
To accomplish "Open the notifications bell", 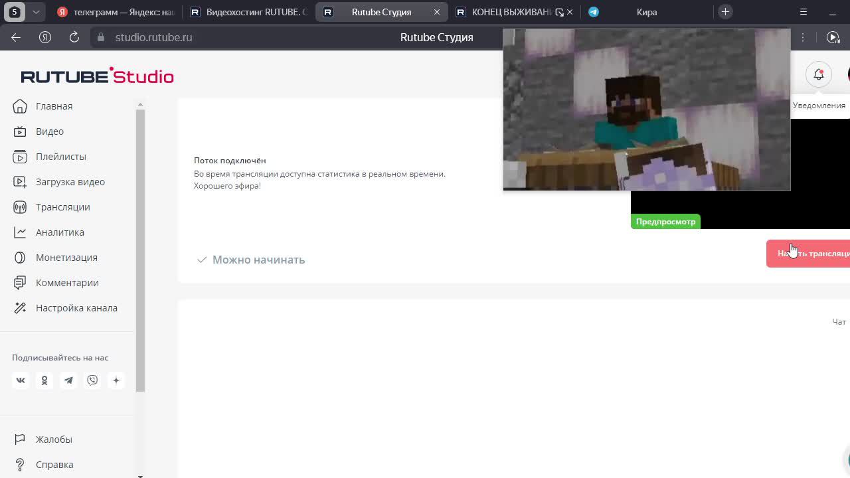I will [819, 74].
